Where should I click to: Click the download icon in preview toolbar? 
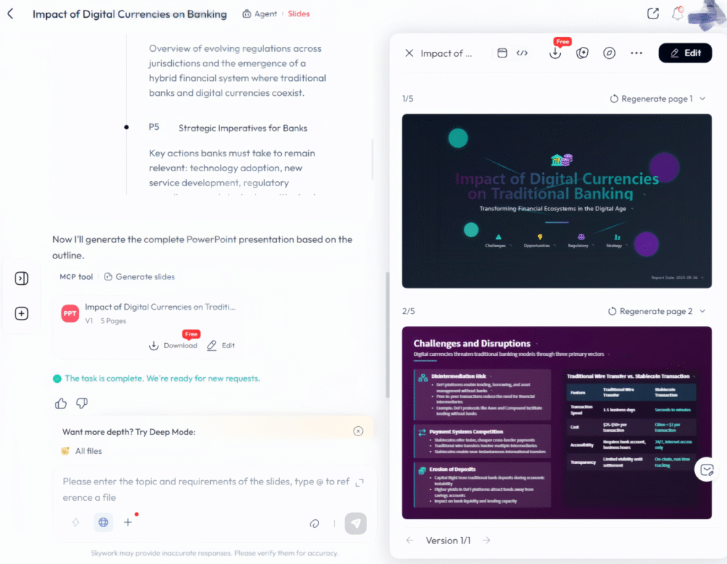click(555, 53)
